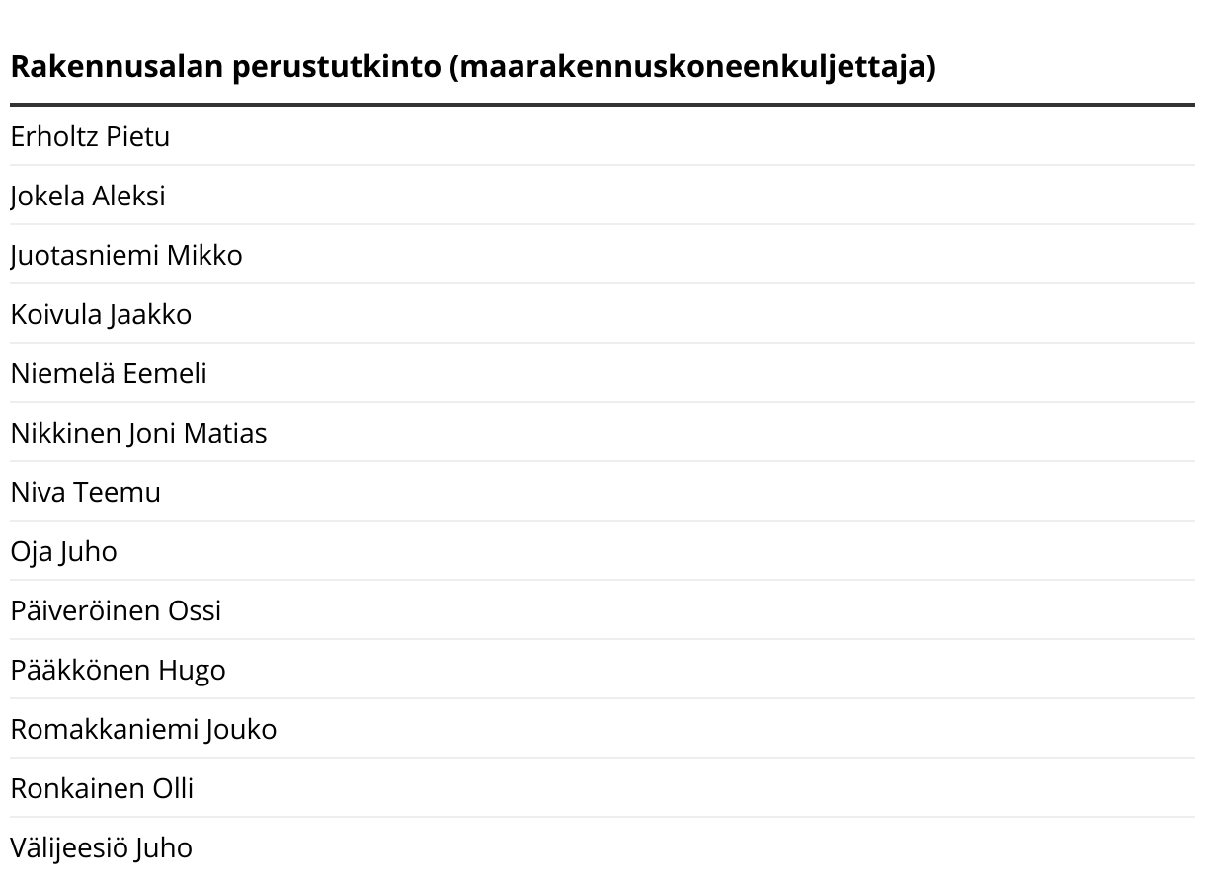1205x885 pixels.
Task: Click the first name Jouko
Action: tap(241, 729)
